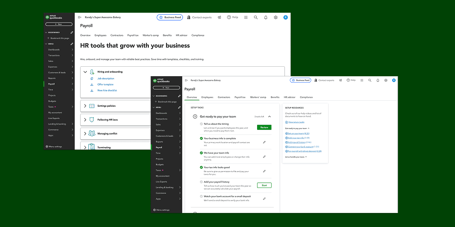This screenshot has height=227, width=455.
Task: Expand Dashboards menu in HR tools window sidebar
Action: (x=72, y=49)
